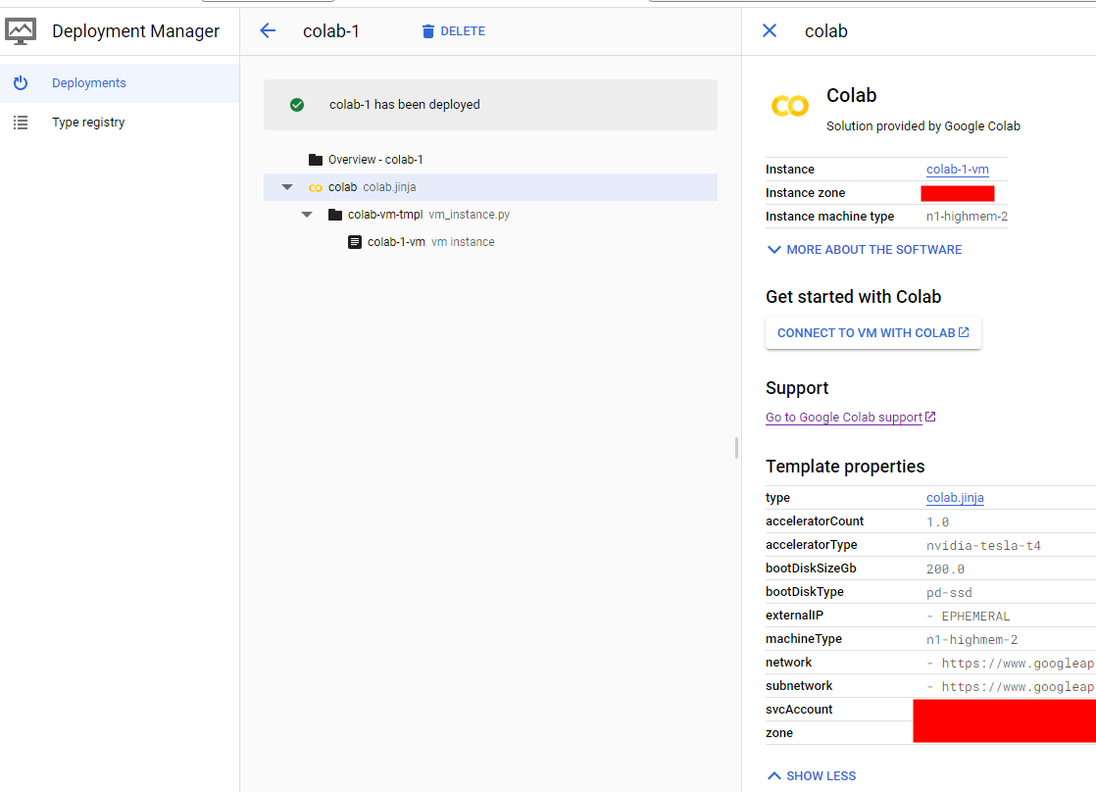Collapse the colab-vm-tmpl vm_instance.py node
1096x792 pixels.
coord(307,214)
